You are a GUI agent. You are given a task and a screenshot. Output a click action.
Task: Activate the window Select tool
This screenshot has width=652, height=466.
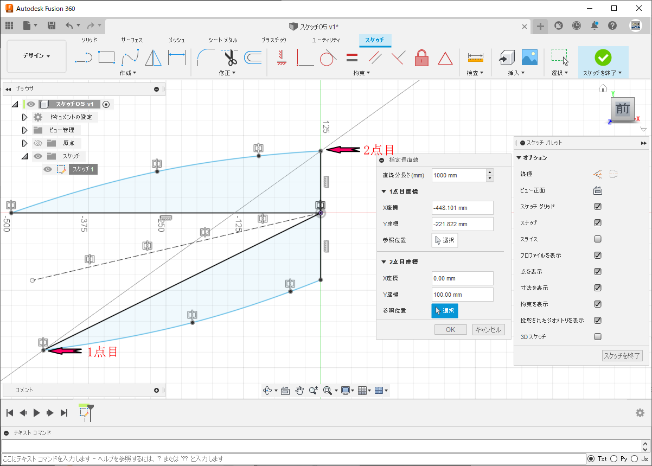pos(559,58)
